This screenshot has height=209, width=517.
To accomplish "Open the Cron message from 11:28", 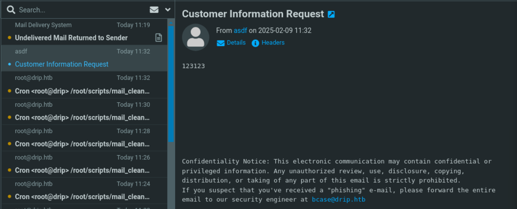I will point(82,144).
